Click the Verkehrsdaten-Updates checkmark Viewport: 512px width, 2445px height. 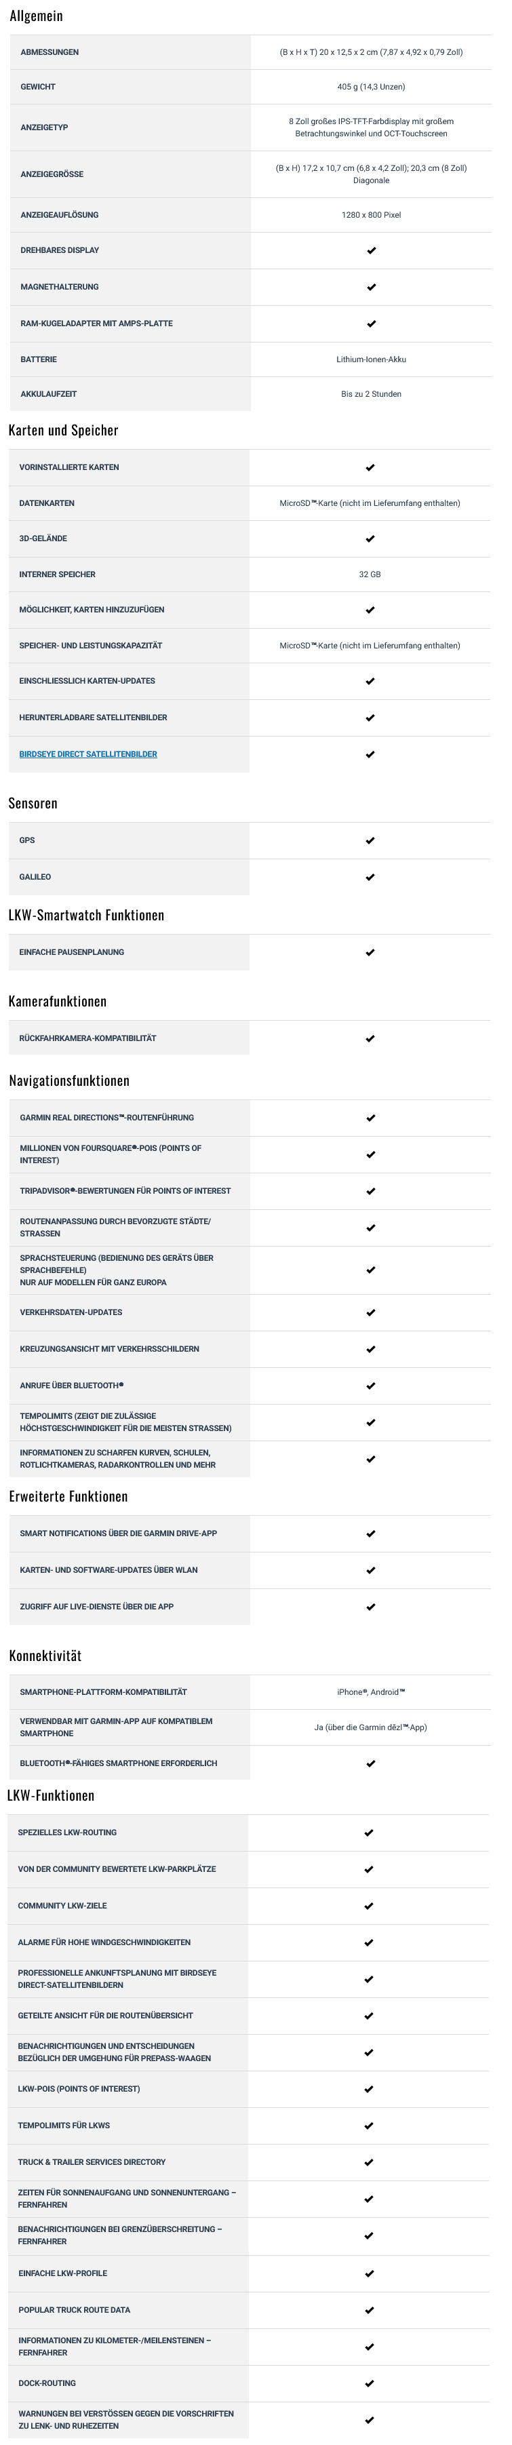click(x=372, y=1312)
